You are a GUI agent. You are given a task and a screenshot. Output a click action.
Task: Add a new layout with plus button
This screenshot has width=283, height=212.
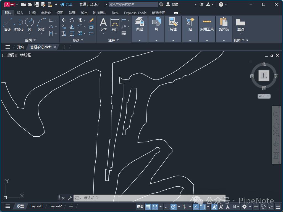[71, 206]
